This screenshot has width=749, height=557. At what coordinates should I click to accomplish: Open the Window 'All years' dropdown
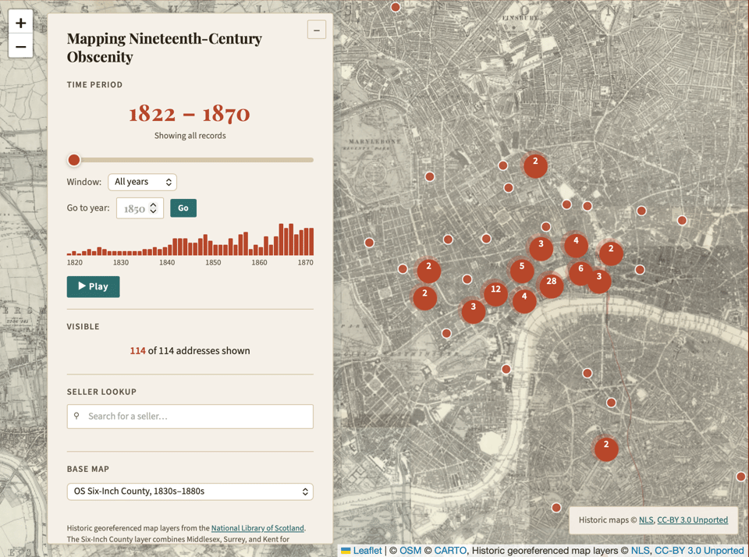click(142, 181)
